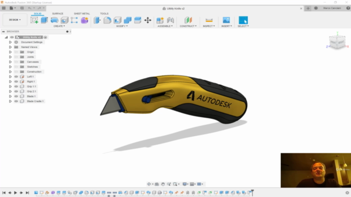The image size is (351, 197).
Task: Select the Create Form tool
Action: [84, 20]
